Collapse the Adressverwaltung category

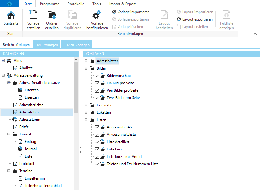click(x=3, y=75)
